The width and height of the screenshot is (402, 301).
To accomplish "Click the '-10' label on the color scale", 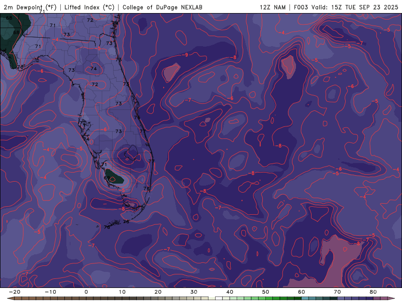I will pos(50,292).
